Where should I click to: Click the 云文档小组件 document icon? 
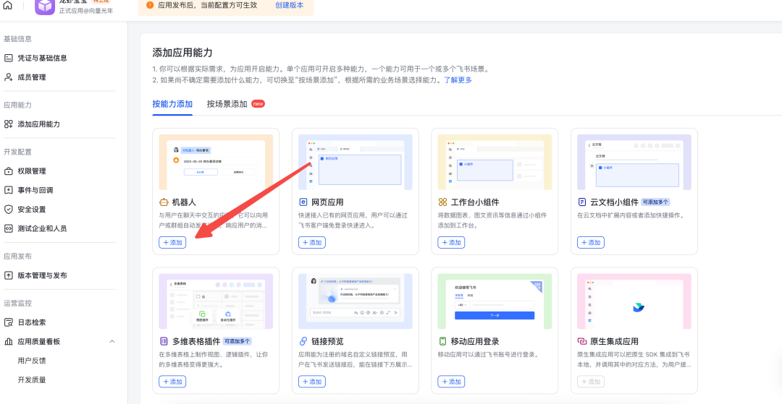coord(582,202)
